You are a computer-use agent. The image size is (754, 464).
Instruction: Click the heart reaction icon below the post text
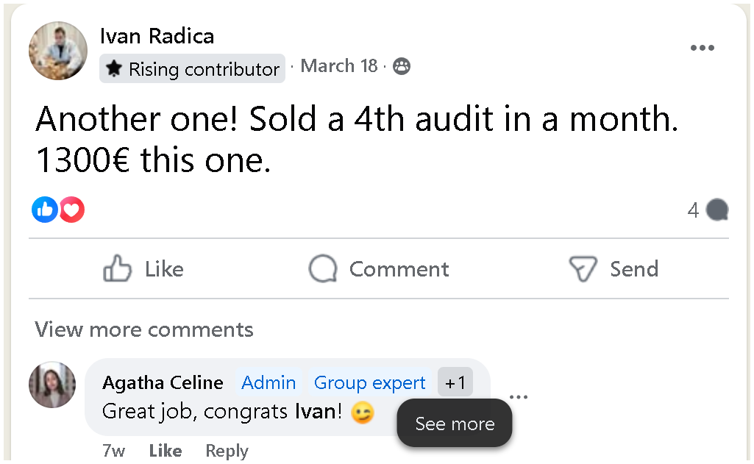point(71,210)
